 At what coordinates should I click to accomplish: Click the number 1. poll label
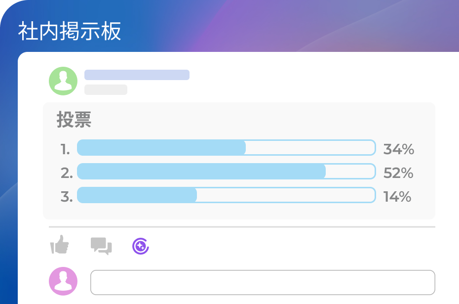click(x=66, y=149)
